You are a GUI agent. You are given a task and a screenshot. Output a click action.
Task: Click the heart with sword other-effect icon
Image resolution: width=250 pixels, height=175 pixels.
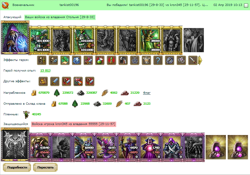[x=78, y=81]
